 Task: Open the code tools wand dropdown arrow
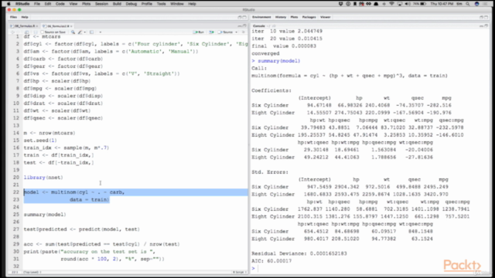pos(84,32)
